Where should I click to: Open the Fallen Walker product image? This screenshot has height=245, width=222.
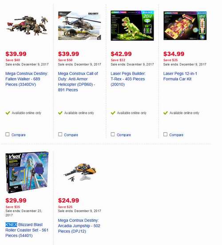tap(27, 25)
